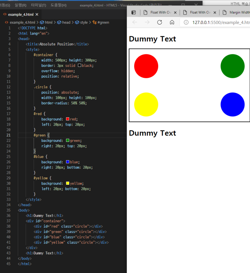
Task: Click the #red selector on line 17
Action: click(38, 114)
